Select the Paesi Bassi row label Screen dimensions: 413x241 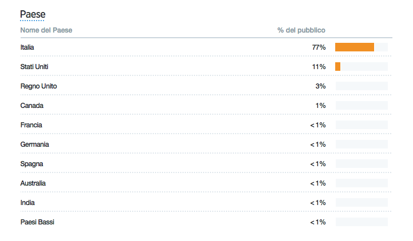click(37, 222)
